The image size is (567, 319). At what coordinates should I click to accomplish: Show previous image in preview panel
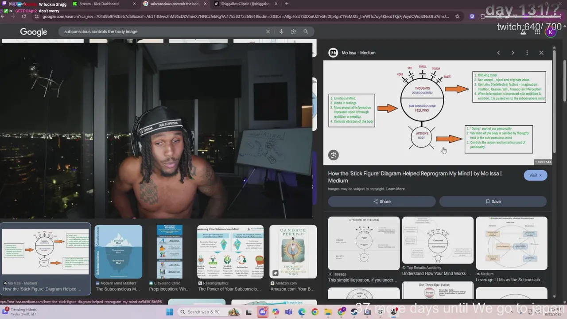[498, 53]
